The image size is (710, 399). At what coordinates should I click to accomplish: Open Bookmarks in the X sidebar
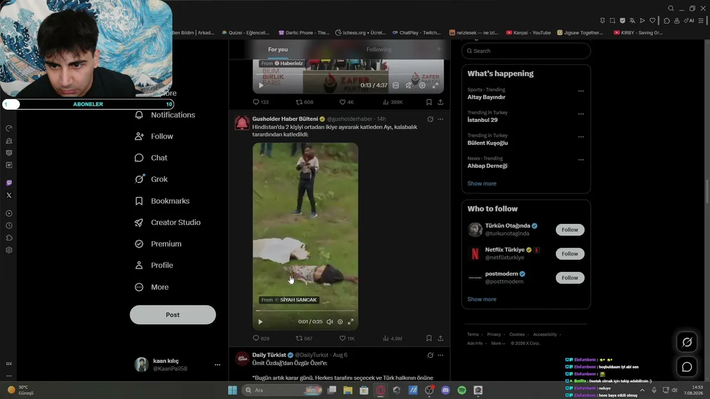click(162, 201)
